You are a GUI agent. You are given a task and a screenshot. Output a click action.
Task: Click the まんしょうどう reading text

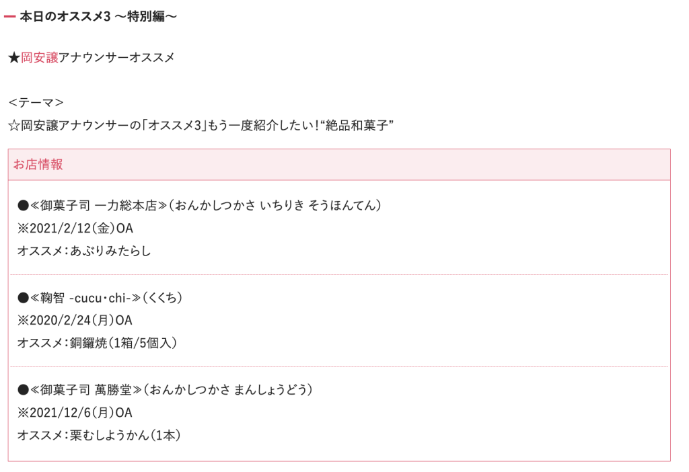click(273, 390)
